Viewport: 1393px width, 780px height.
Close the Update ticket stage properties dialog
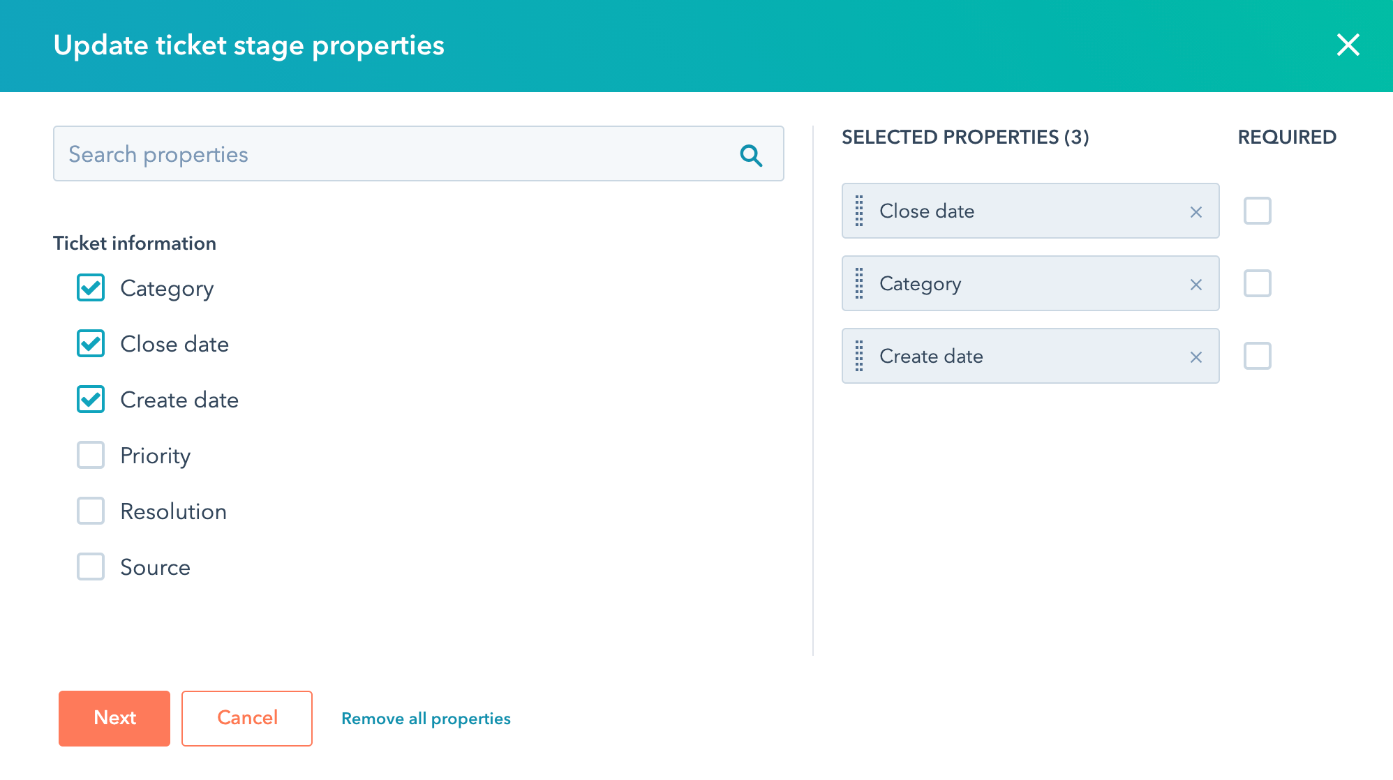1348,45
